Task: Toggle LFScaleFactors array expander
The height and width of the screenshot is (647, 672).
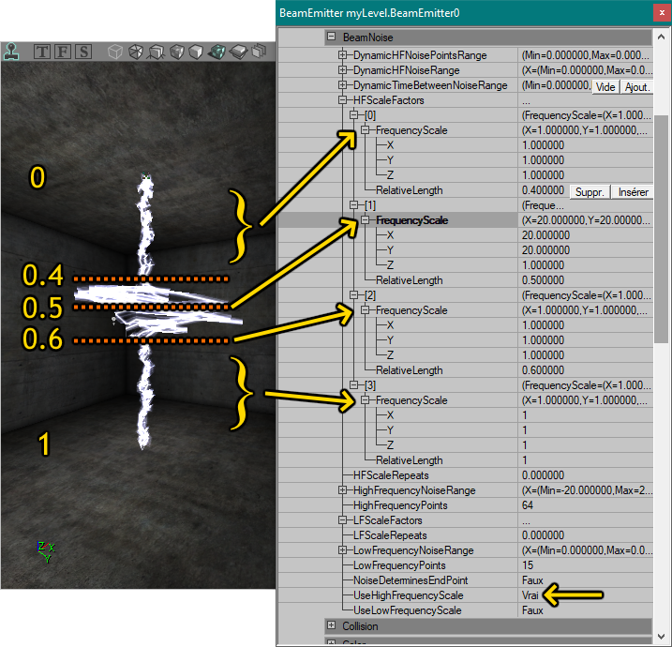Action: pyautogui.click(x=342, y=520)
